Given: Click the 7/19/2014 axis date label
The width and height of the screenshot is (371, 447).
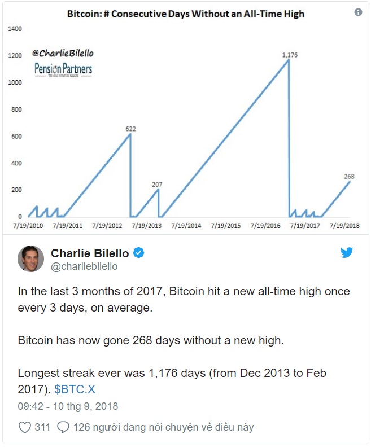Looking at the screenshot, I should click(x=186, y=226).
